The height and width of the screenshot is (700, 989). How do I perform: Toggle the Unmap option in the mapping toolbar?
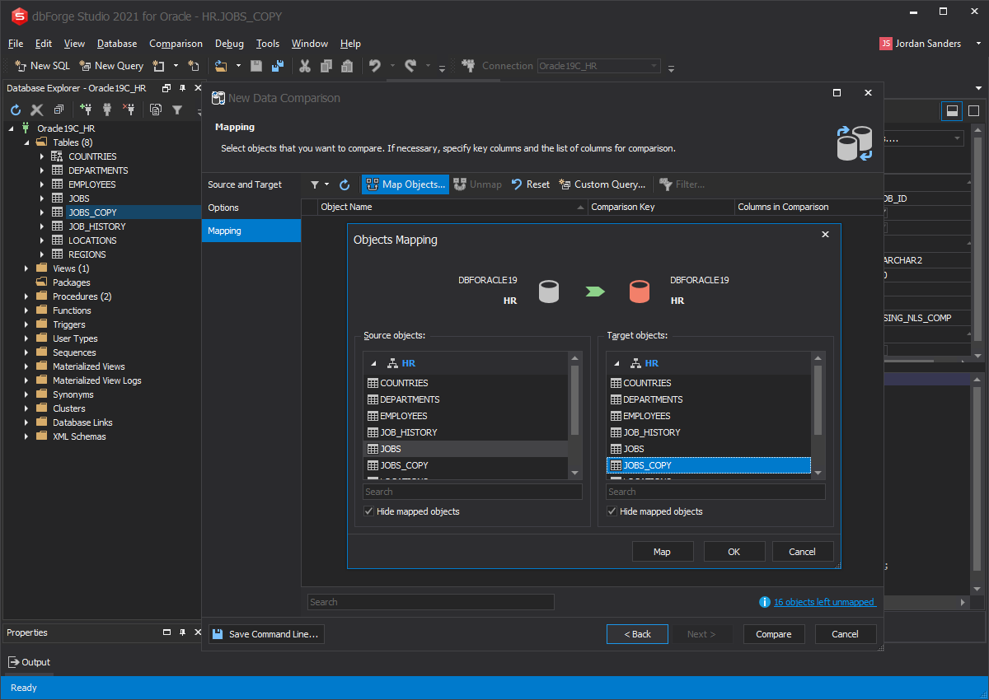tap(477, 184)
